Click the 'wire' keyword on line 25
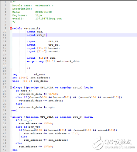 point(15,81)
